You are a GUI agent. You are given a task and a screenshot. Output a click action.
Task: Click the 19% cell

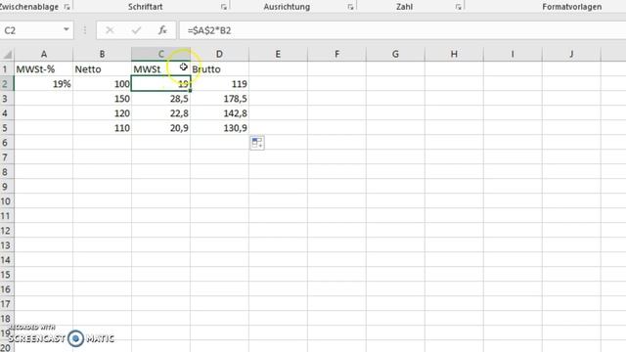(43, 84)
